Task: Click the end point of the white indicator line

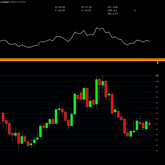Action: click(x=149, y=41)
